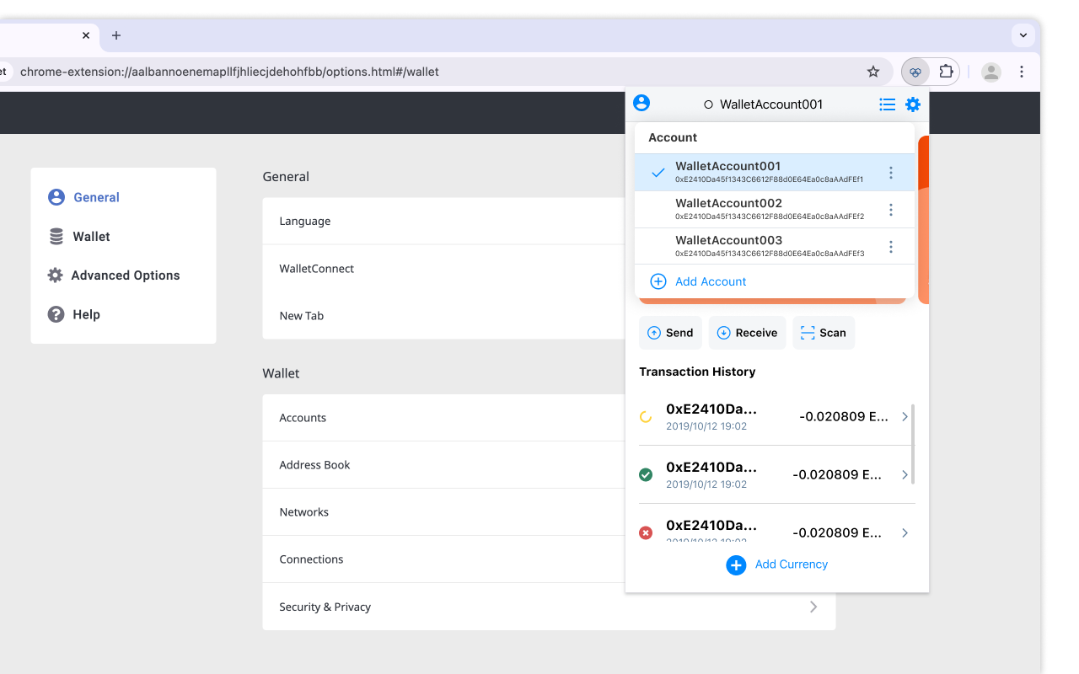The image size is (1079, 674).
Task: Click the green success icon of second transaction
Action: click(x=646, y=474)
